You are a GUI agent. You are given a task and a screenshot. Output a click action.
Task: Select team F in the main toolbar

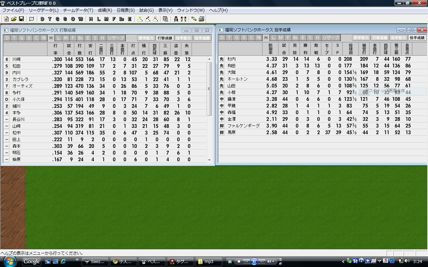pos(114,19)
